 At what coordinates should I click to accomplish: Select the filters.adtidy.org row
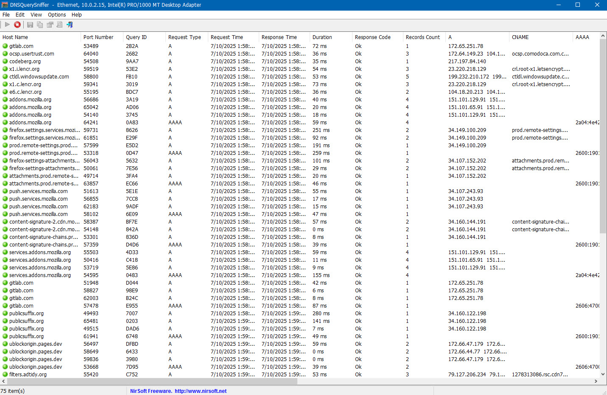click(28, 375)
